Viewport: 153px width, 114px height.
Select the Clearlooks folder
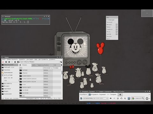coord(26,76)
